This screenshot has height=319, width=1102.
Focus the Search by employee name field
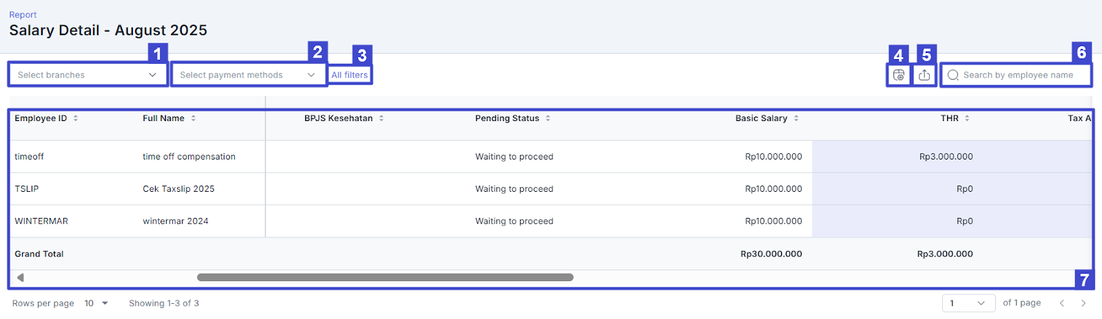1019,75
